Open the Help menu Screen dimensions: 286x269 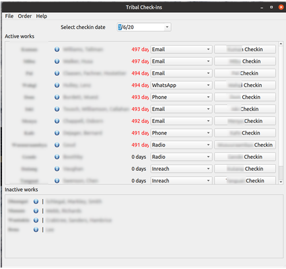(42, 16)
